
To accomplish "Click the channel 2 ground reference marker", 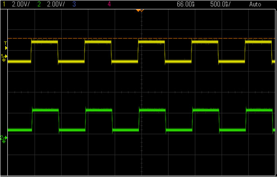I will pos(4,138).
